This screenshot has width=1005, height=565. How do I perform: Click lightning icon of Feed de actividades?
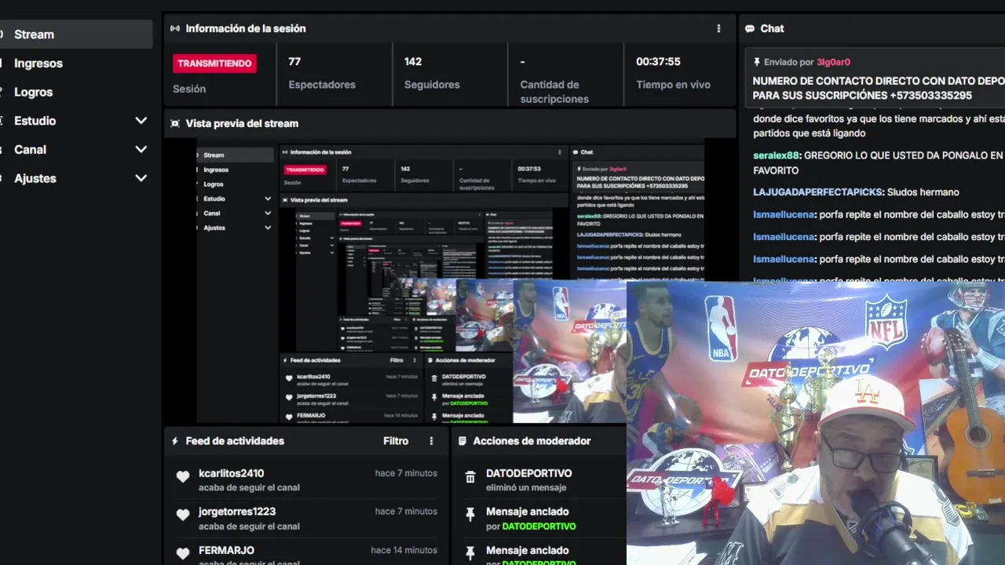coord(175,441)
